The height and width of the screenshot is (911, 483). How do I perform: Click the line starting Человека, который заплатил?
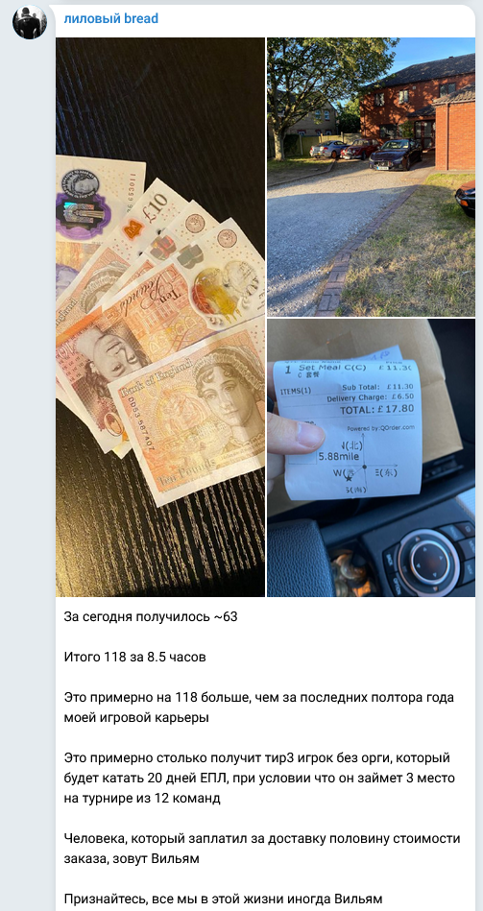point(262,839)
